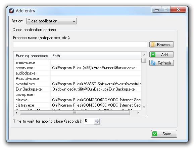Select cistray.exe in the process list
The width and height of the screenshot is (196, 150).
click(77, 105)
